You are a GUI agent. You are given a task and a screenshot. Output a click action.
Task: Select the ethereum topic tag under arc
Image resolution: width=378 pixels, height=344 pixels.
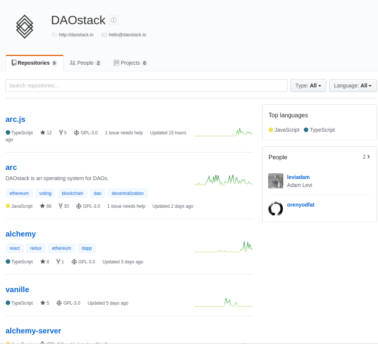[x=19, y=193]
